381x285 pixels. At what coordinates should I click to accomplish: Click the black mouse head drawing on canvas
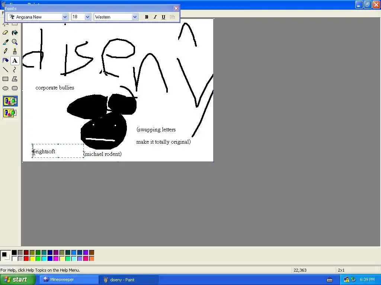tap(103, 132)
